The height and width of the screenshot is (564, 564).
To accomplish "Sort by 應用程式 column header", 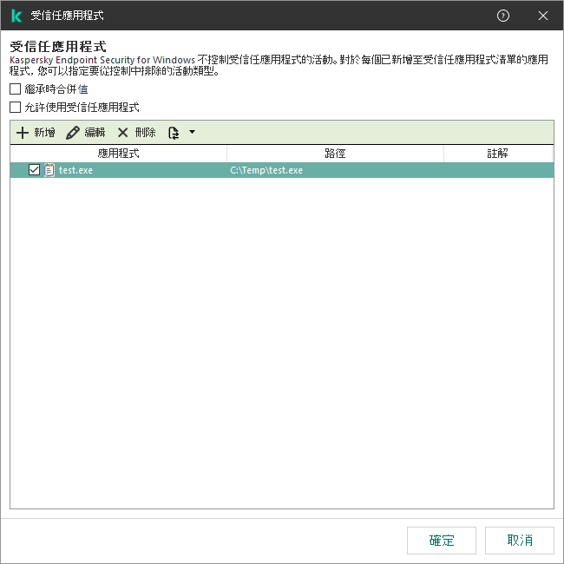I will pos(118,154).
